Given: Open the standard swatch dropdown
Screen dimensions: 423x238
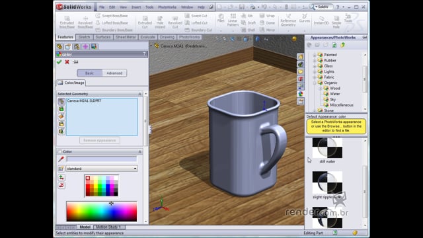Looking at the screenshot, I should point(102,169).
